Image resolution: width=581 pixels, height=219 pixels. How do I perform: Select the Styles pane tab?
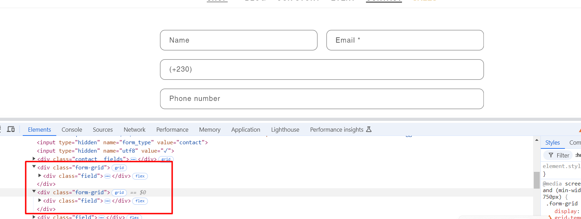tap(552, 143)
